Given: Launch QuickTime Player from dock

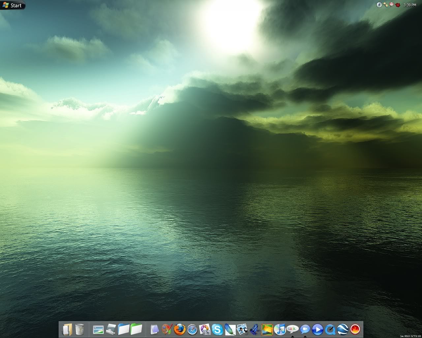Looking at the screenshot, I should coord(330,329).
